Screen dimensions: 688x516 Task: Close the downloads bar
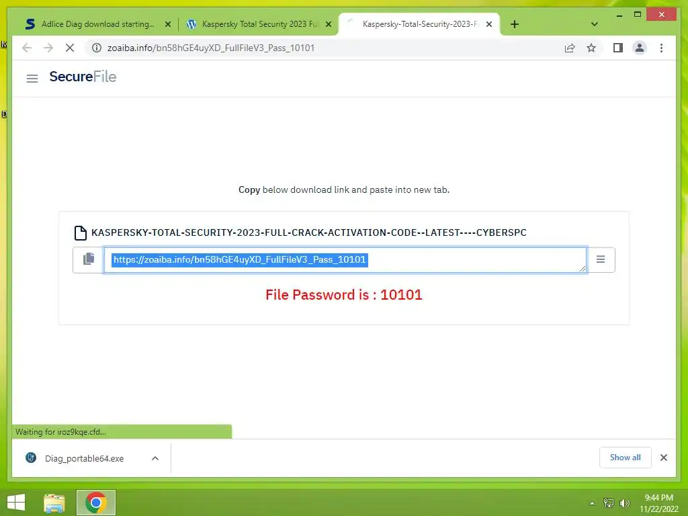click(663, 458)
